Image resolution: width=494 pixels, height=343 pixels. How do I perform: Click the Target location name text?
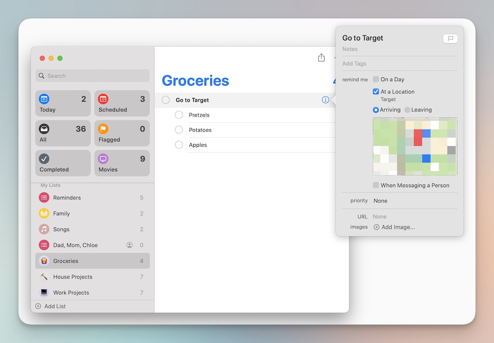click(x=388, y=100)
